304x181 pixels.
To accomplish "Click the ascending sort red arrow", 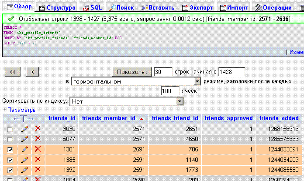I will pyautogui.click(x=142, y=119).
